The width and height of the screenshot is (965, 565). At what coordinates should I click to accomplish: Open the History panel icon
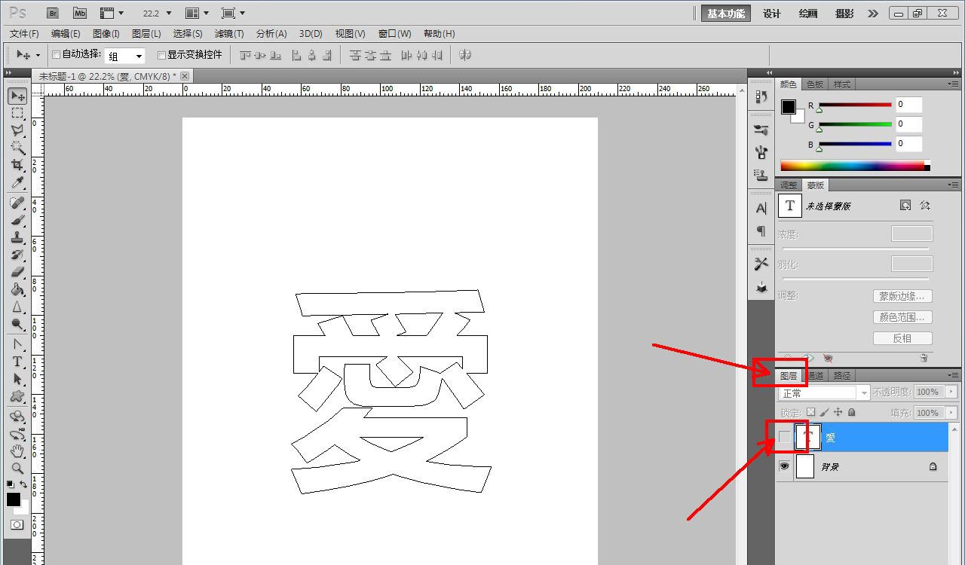[761, 96]
